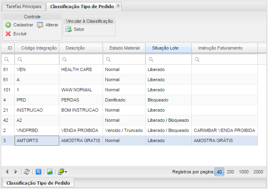Focus the Instrução Faturamento filter field
The width and height of the screenshot is (268, 190).
click(x=225, y=59)
